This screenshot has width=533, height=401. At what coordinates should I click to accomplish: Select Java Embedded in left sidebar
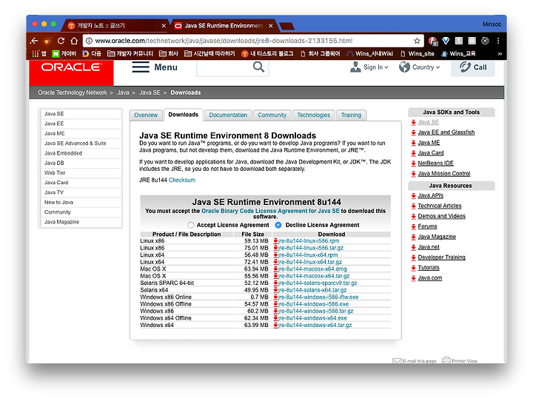pos(81,153)
